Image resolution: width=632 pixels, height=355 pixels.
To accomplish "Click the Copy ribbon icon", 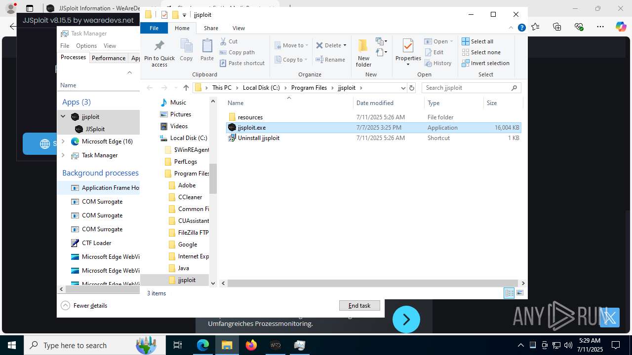I will coord(186,50).
